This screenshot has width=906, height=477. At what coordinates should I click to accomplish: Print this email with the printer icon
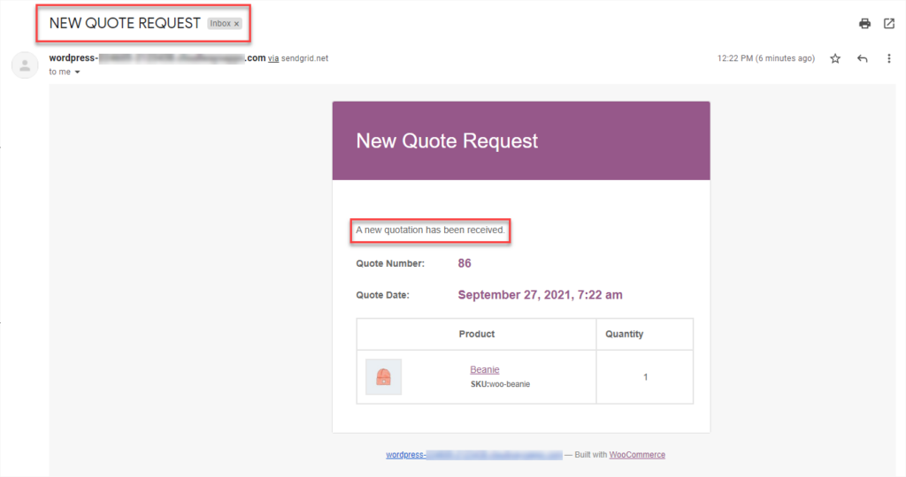point(864,24)
